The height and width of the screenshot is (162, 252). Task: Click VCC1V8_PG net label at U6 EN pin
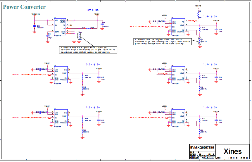[163, 74]
